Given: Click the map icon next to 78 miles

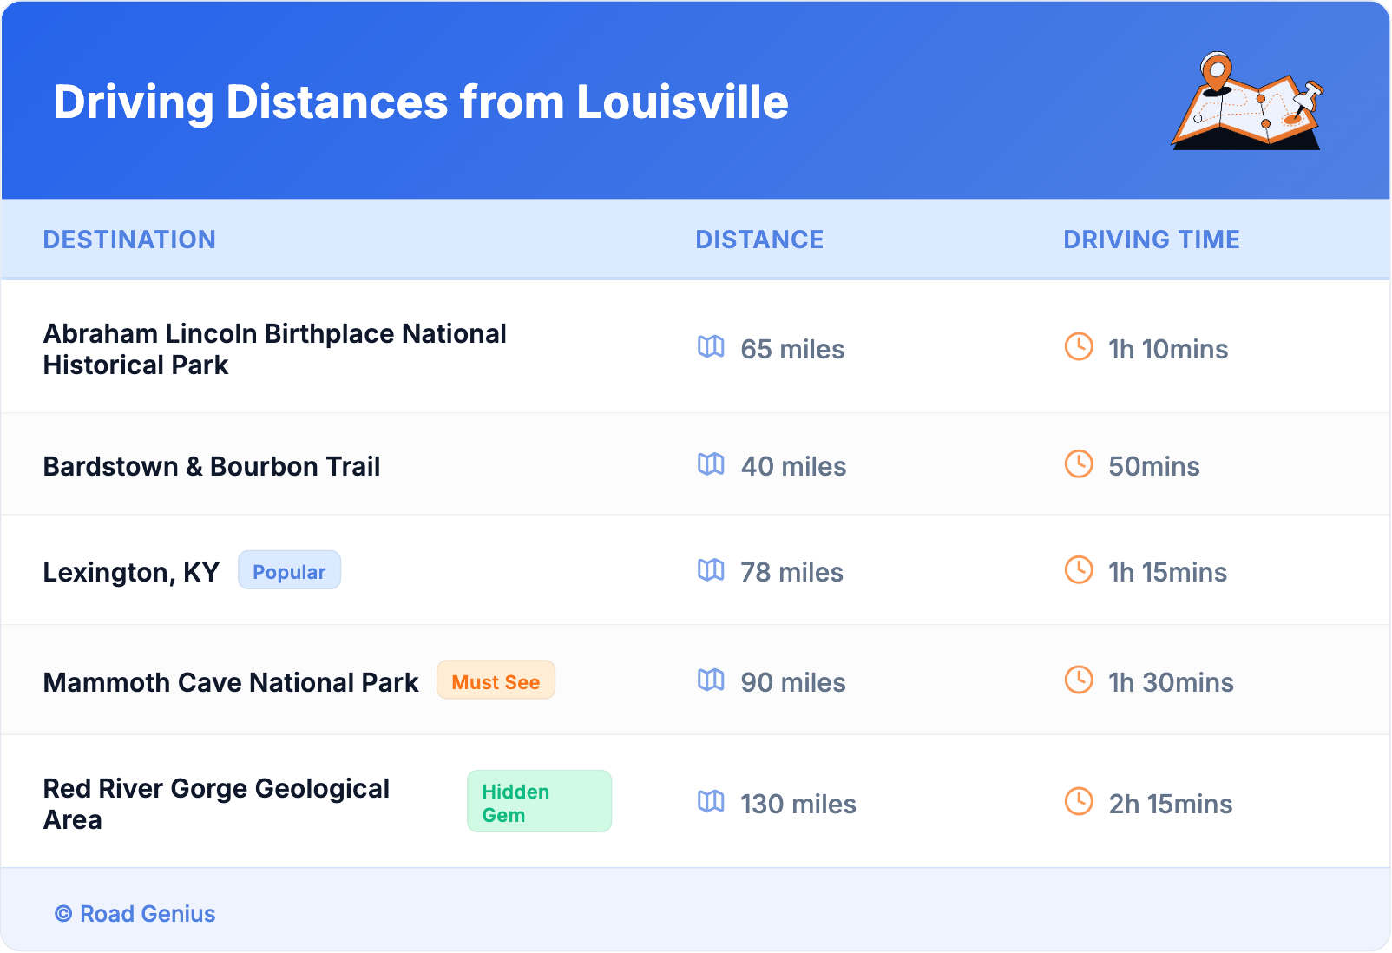Looking at the screenshot, I should coord(711,572).
